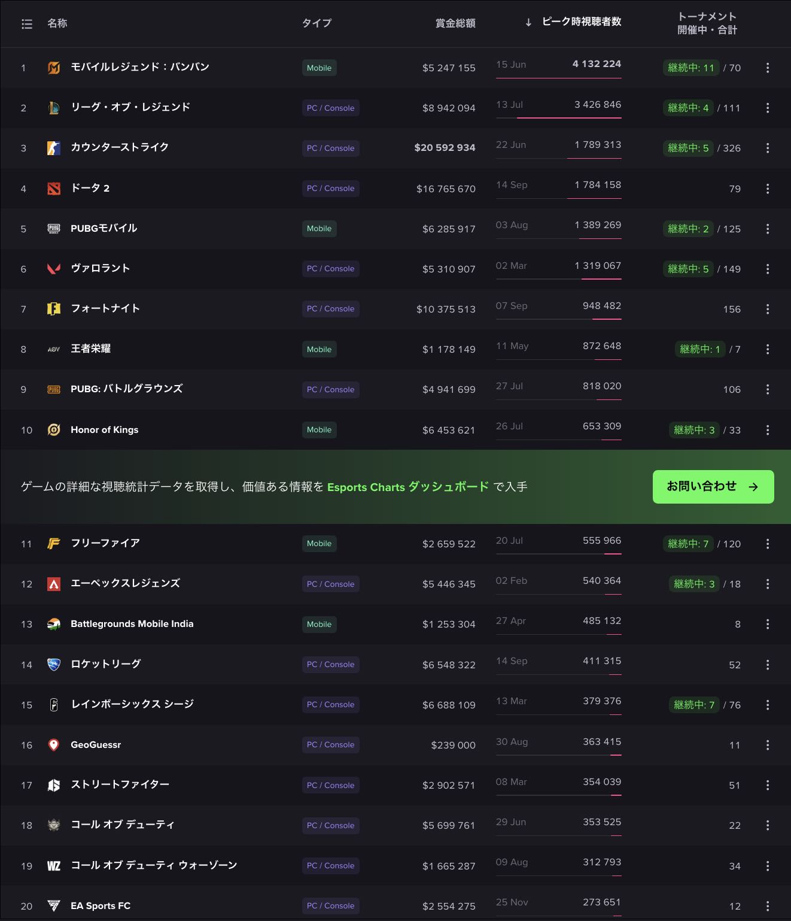
Task: Click the League of Legends game icon
Action: coord(54,108)
